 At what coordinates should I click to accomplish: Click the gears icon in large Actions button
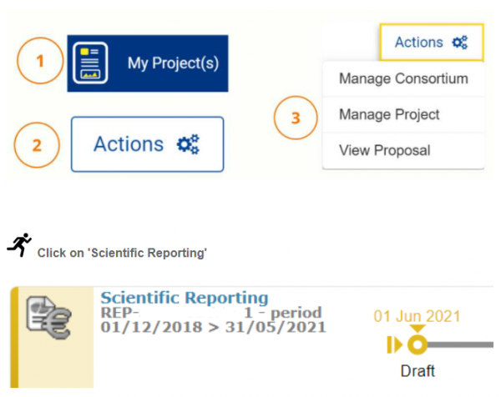189,144
